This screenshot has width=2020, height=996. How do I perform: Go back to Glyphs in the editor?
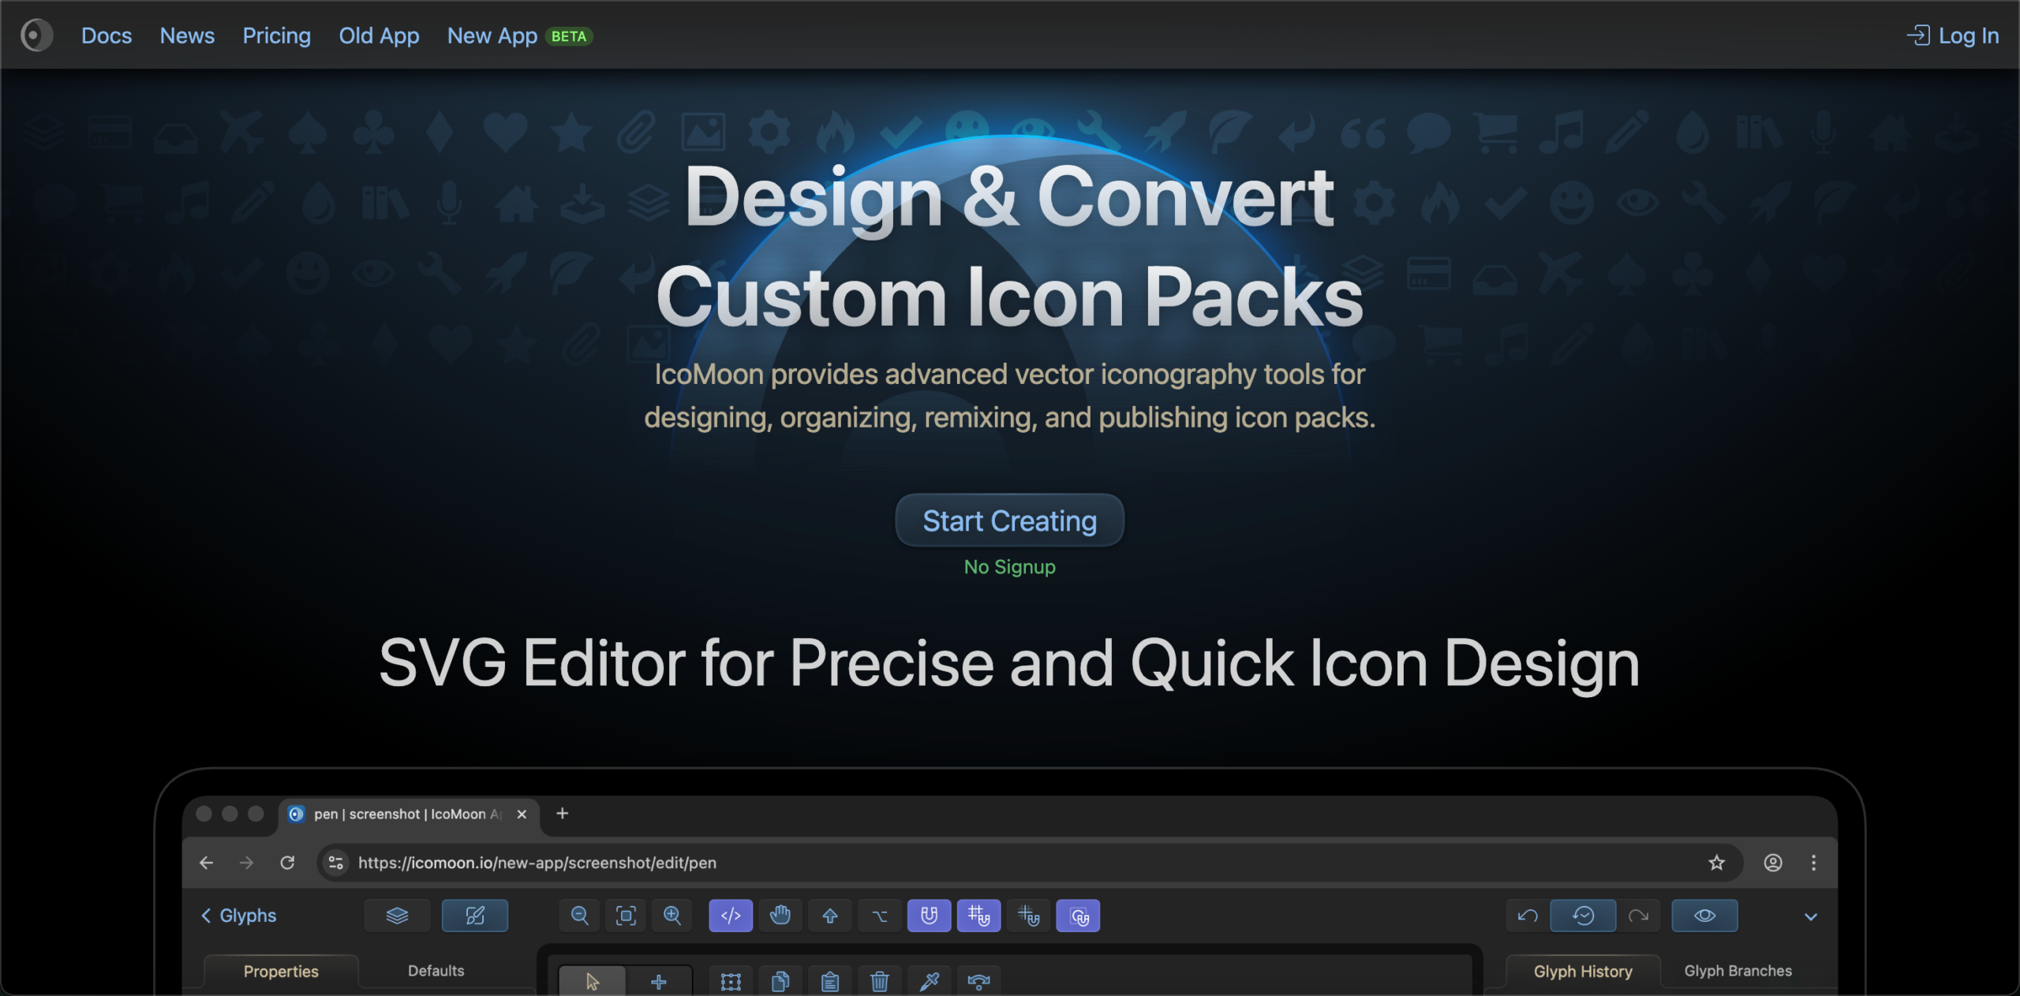(238, 916)
